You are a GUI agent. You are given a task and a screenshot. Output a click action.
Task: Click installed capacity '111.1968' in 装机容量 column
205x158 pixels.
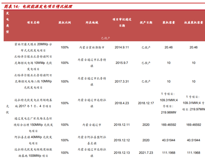click(169, 153)
